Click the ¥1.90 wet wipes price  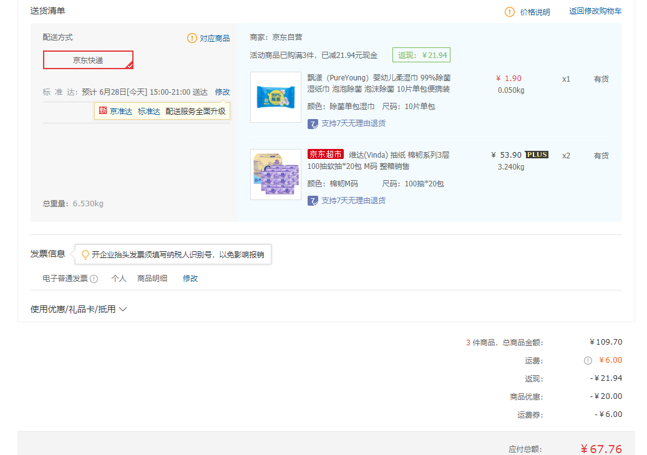(x=508, y=79)
